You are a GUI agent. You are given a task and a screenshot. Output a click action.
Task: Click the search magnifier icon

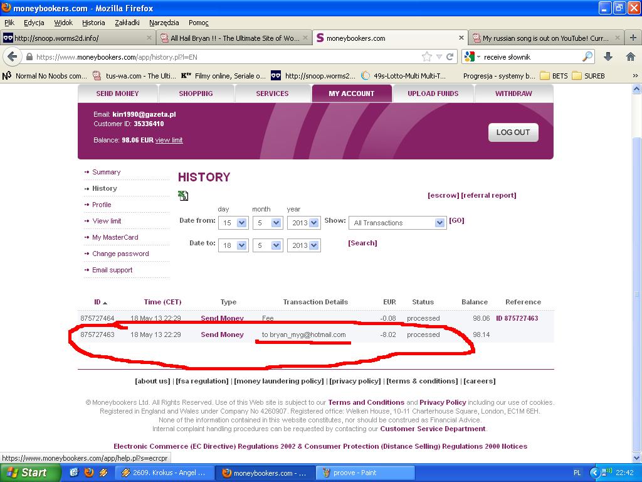pos(587,56)
